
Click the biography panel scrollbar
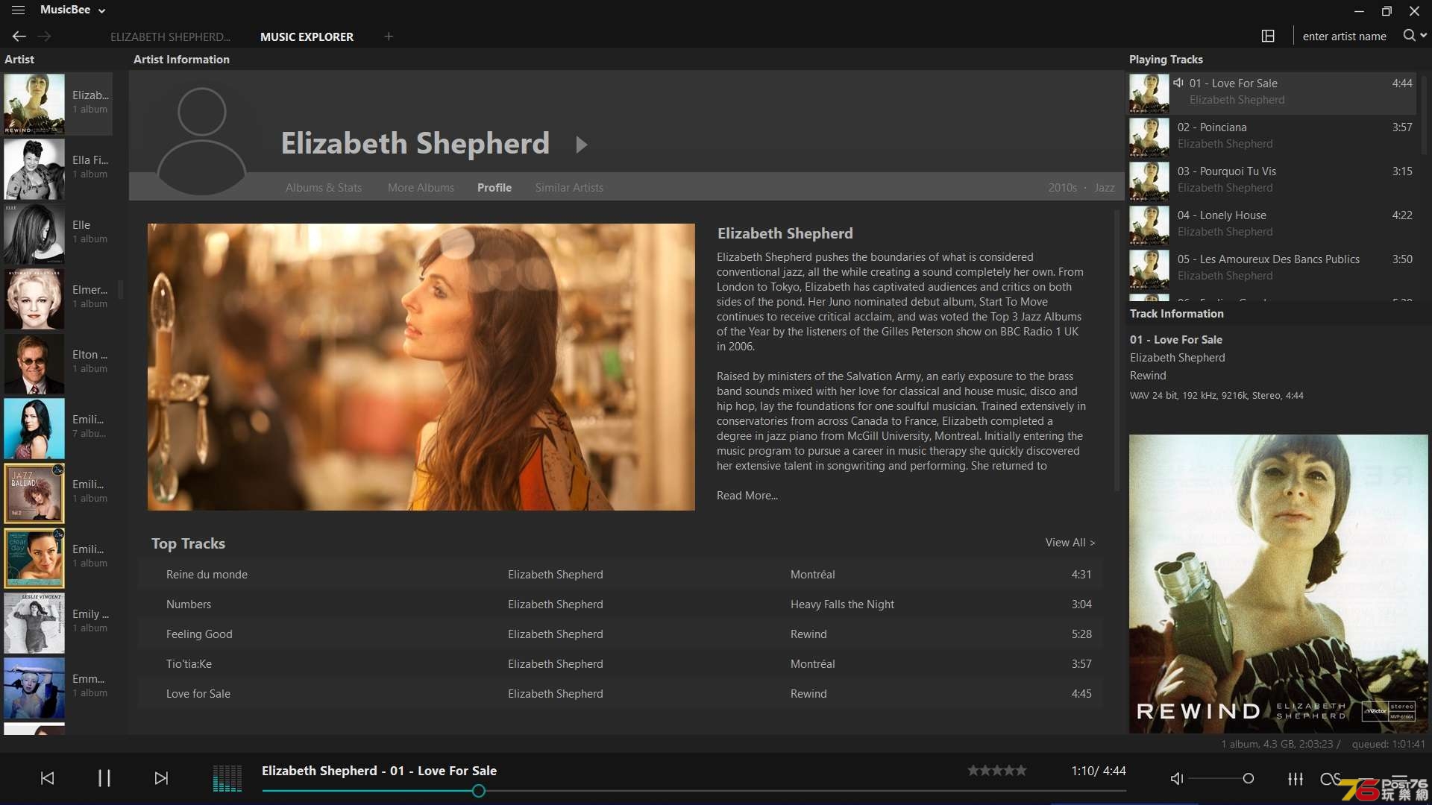click(x=1117, y=350)
